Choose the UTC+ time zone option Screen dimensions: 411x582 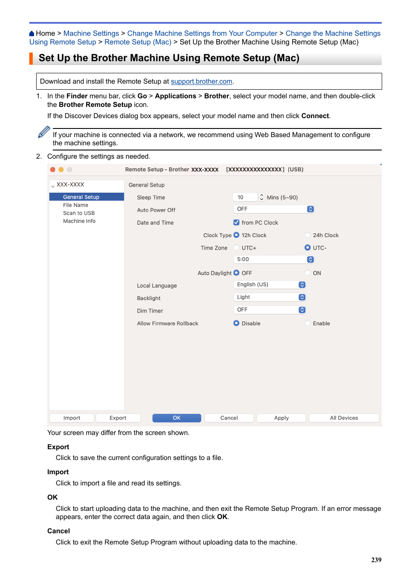(237, 248)
